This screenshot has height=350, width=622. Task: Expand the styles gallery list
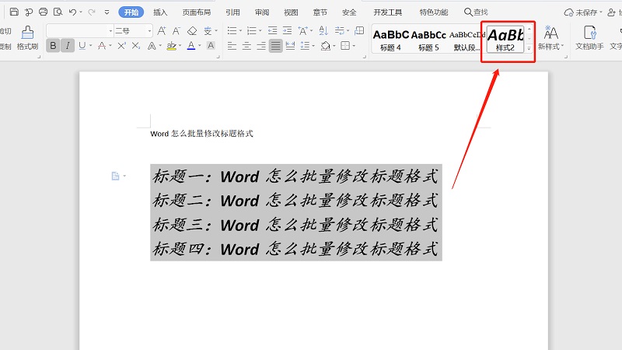[529, 48]
